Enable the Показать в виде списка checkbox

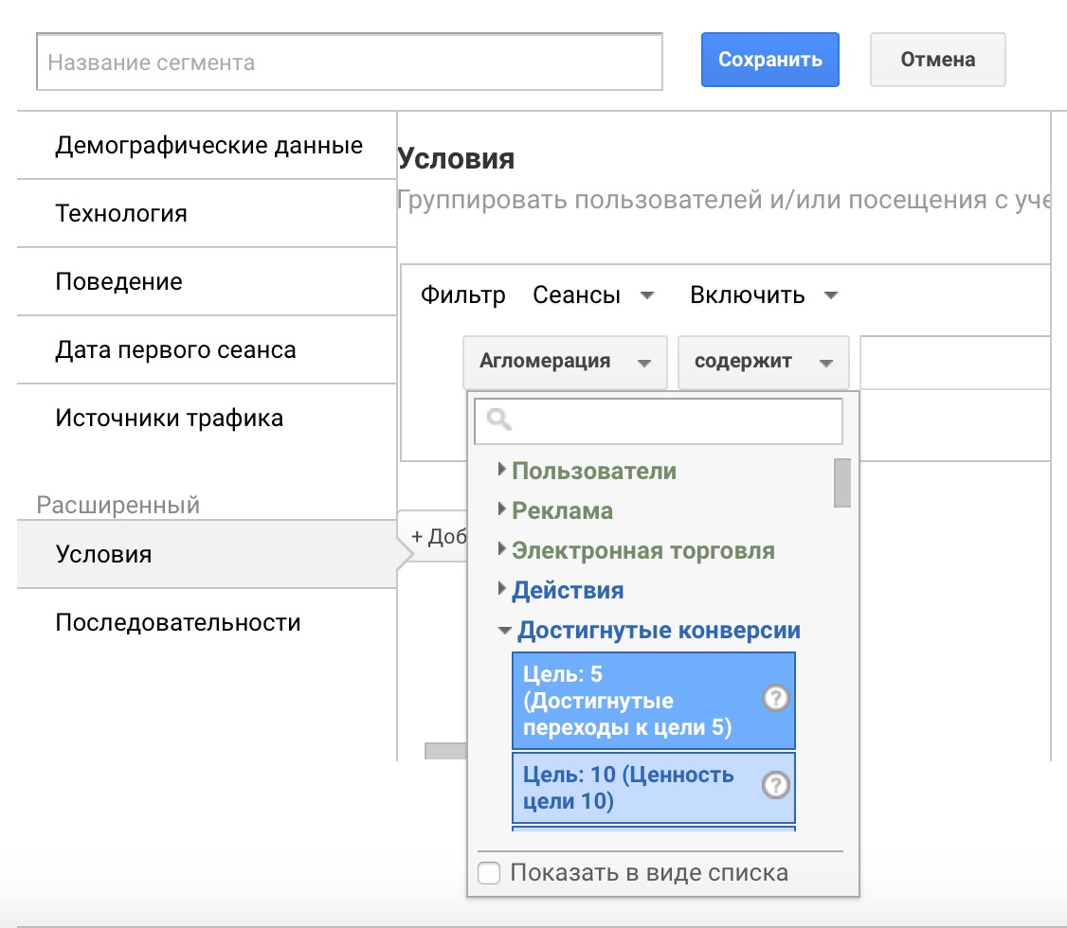click(489, 873)
